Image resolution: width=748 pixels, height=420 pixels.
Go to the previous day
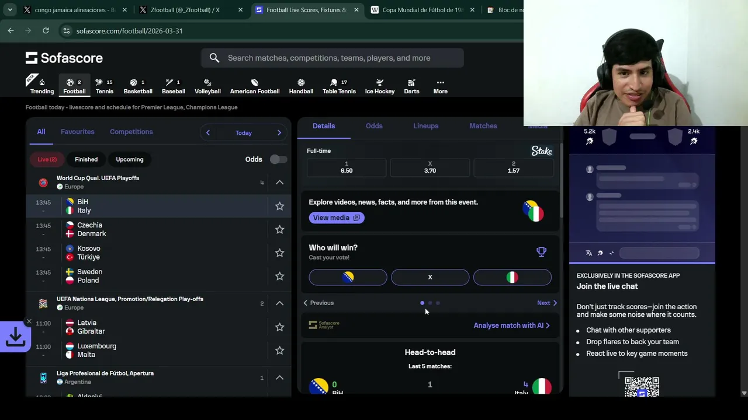pos(207,133)
